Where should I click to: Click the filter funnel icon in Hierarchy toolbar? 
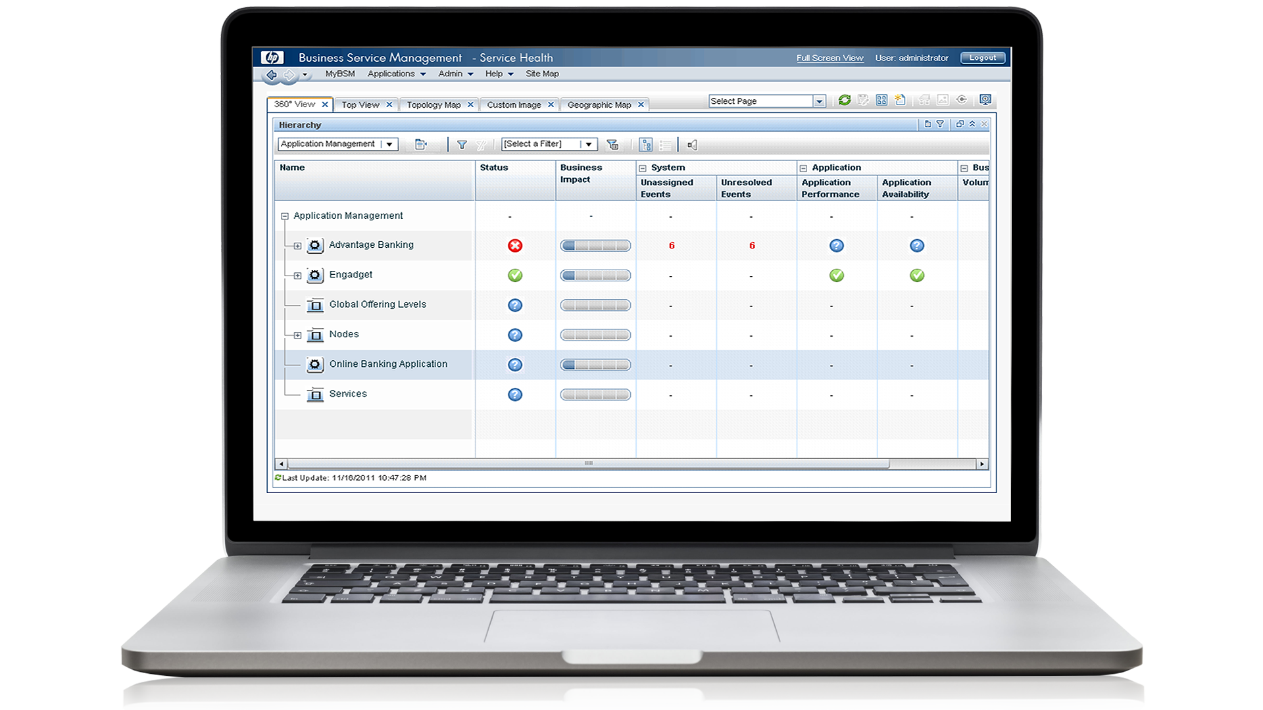pyautogui.click(x=462, y=145)
